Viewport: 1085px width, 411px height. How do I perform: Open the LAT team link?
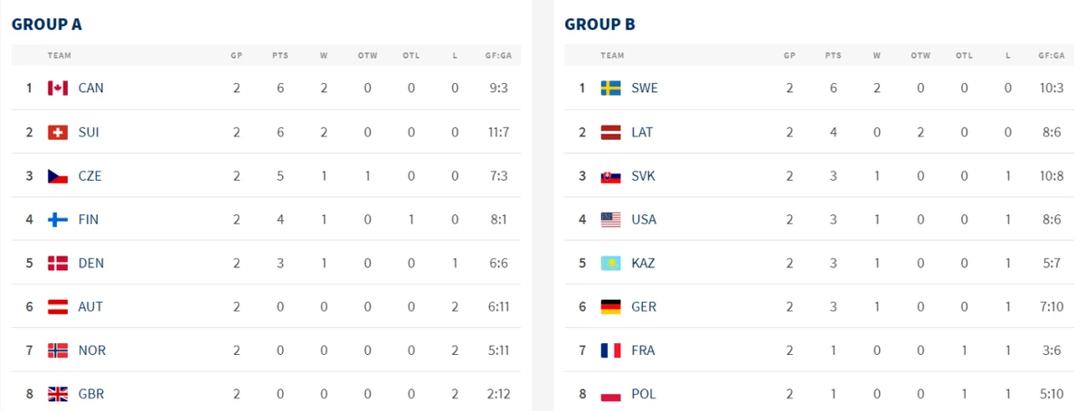click(x=642, y=132)
